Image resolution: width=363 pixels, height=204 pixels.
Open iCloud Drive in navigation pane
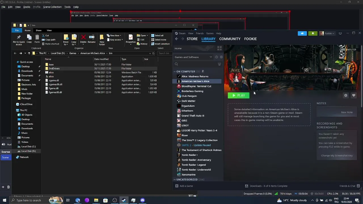pos(26,104)
